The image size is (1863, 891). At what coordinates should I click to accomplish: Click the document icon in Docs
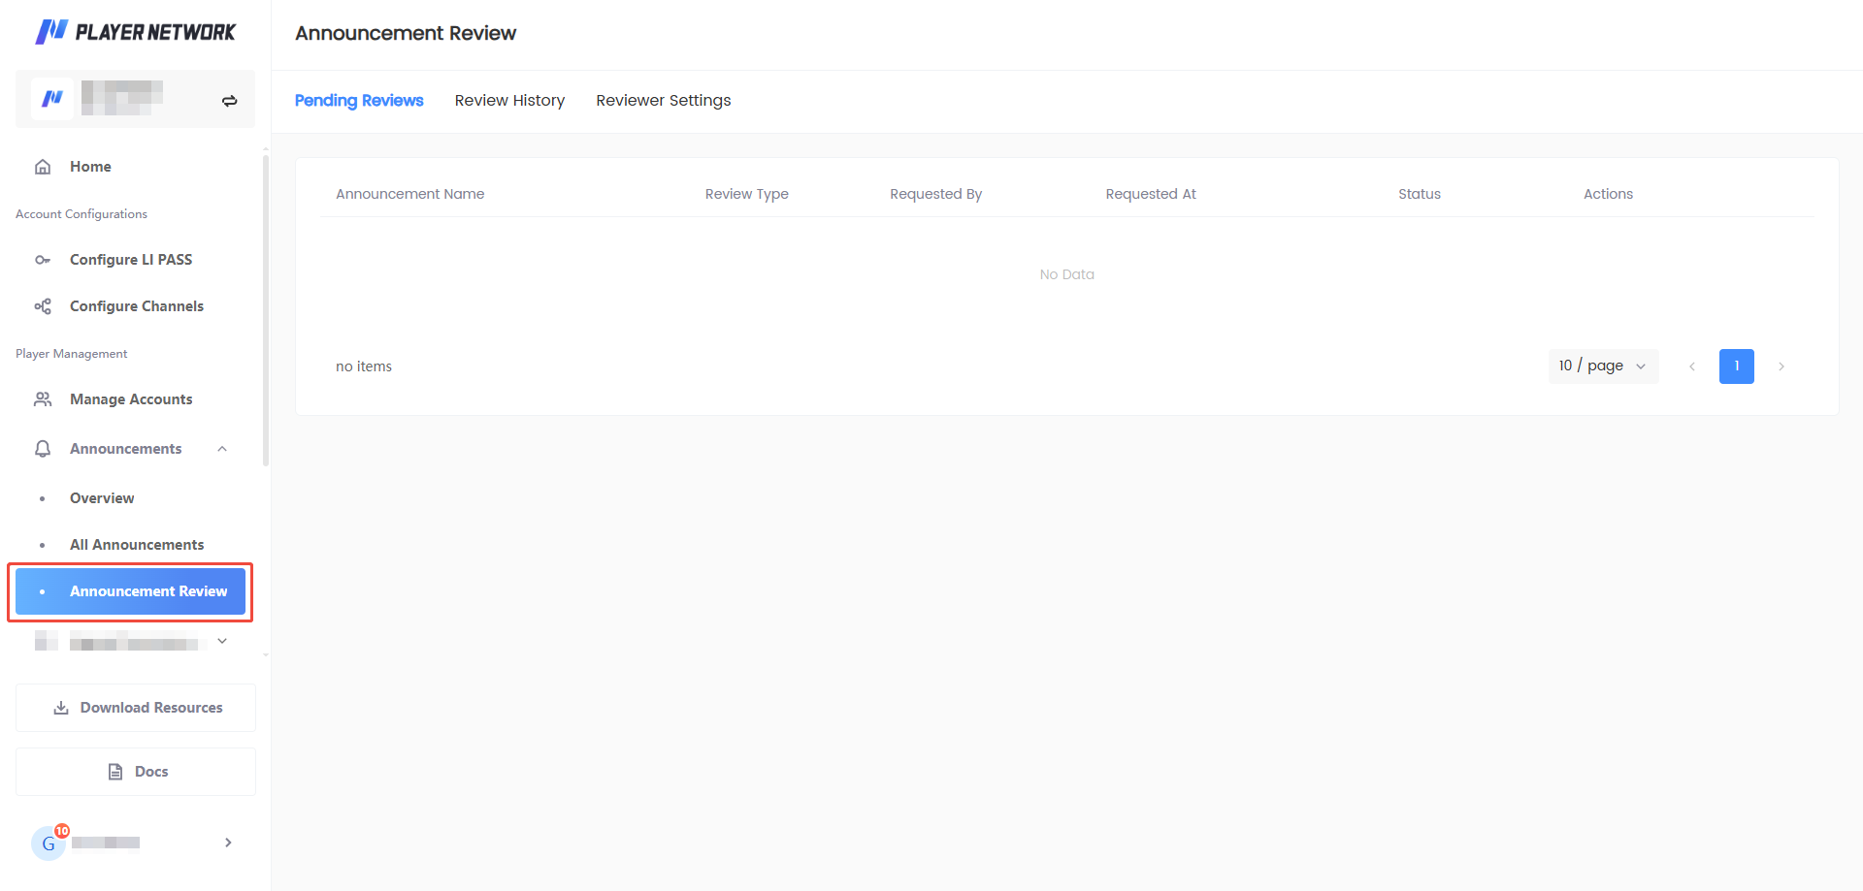pos(115,772)
